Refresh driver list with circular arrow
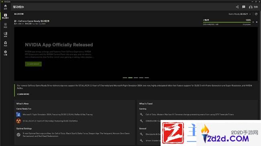Image resolution: width=261 pixels, height=146 pixels. click(x=256, y=14)
